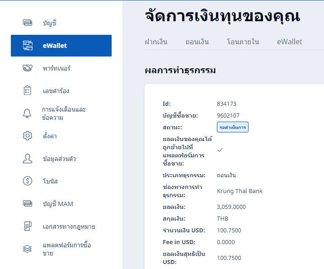This screenshot has width=324, height=269.
Task: Click the funds moved checkmark indicator
Action: (220, 150)
